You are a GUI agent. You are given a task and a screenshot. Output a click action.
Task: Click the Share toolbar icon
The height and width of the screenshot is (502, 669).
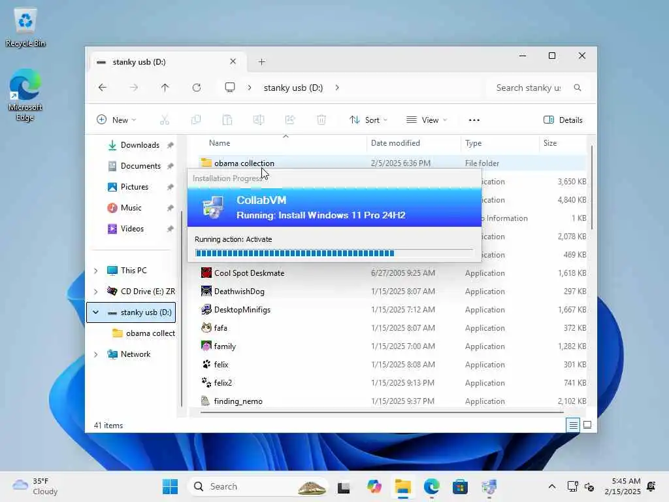point(290,120)
